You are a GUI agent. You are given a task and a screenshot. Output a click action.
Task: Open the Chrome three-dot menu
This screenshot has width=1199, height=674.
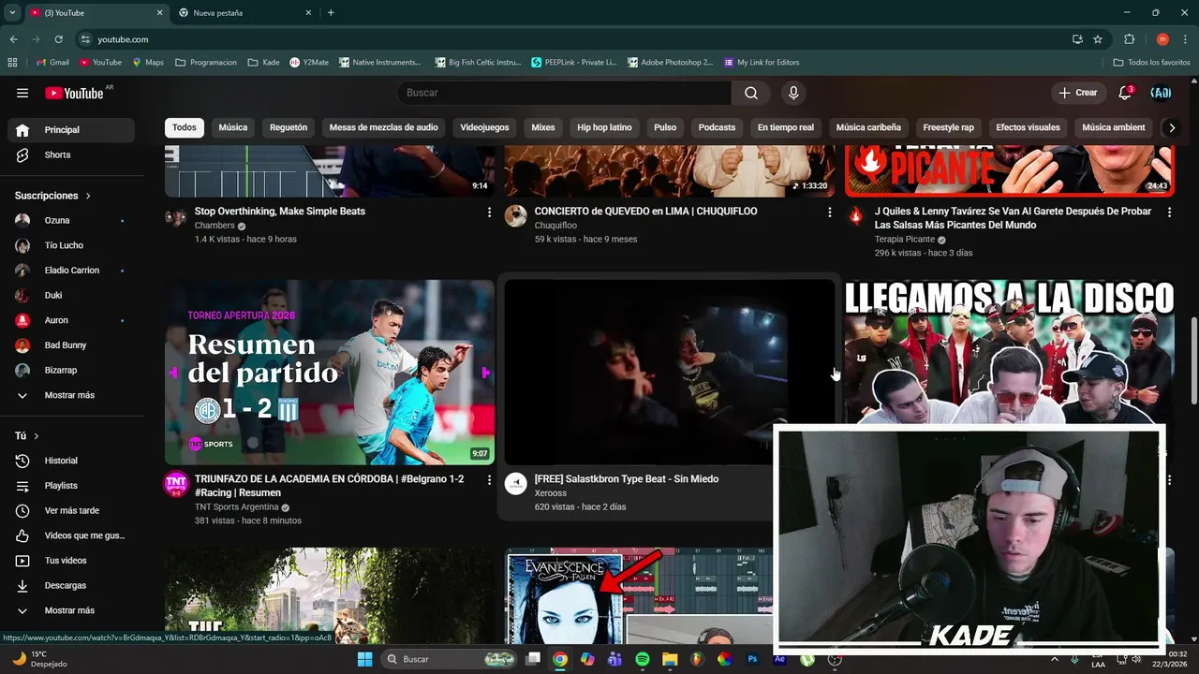[x=1183, y=39]
